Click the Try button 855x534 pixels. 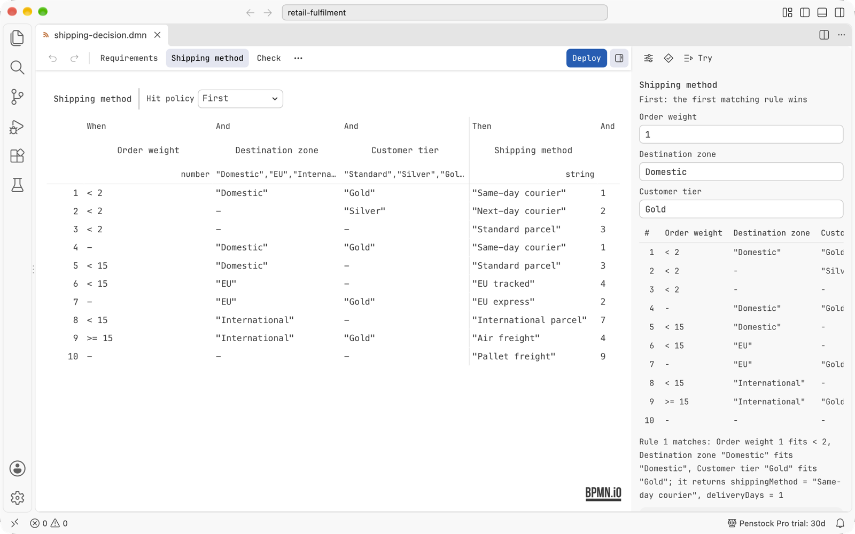coord(698,58)
